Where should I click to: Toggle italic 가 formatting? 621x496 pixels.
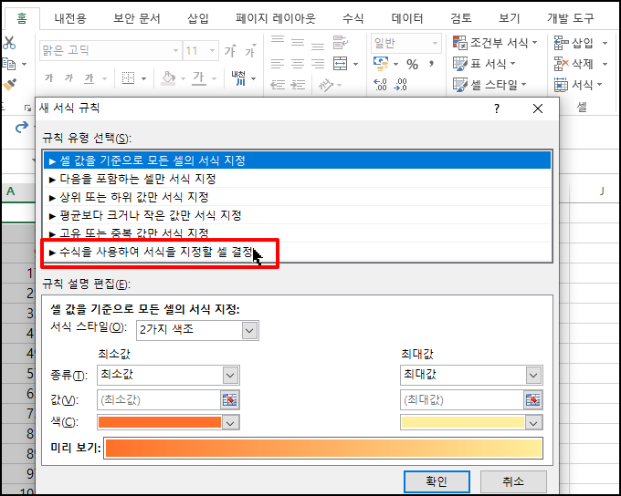click(68, 77)
